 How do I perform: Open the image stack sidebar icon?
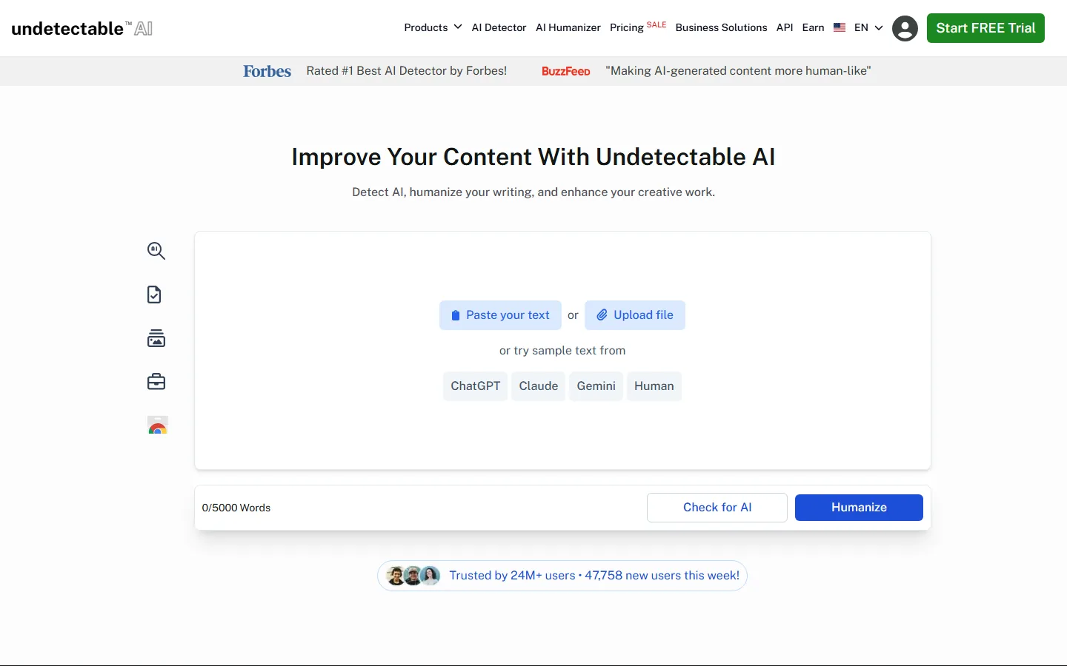coord(156,338)
